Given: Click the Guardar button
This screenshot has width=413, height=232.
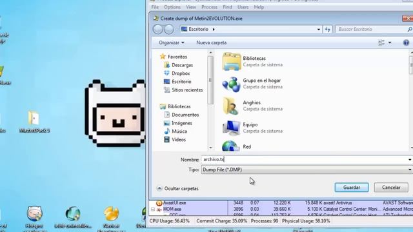Looking at the screenshot, I should [352, 188].
